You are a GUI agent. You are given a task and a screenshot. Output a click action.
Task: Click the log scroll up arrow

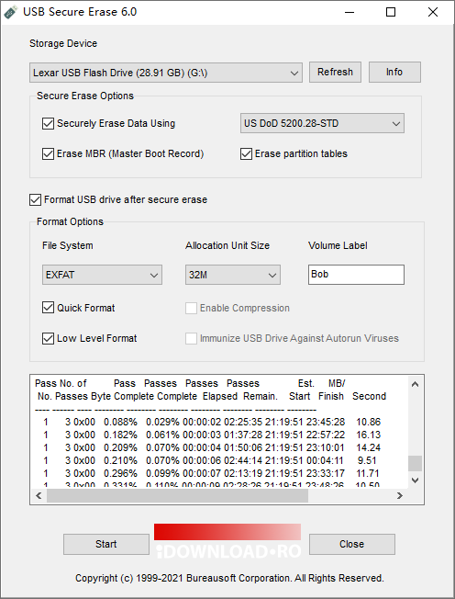pyautogui.click(x=415, y=384)
